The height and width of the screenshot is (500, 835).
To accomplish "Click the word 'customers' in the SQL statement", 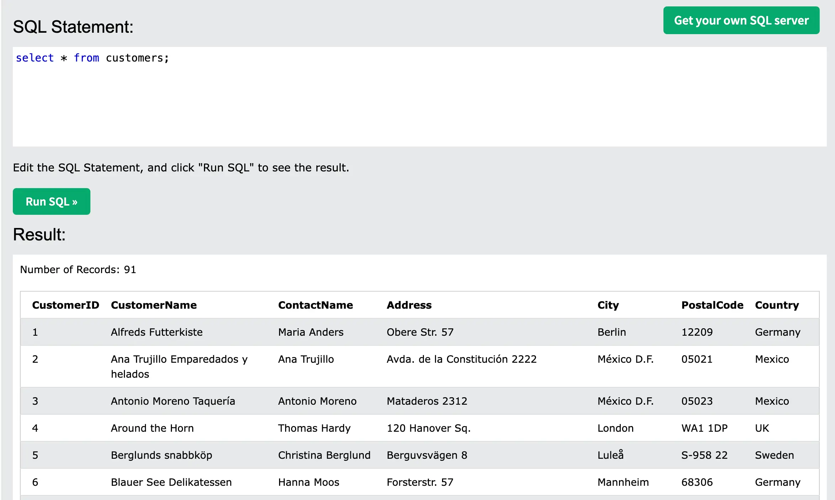I will 135,58.
